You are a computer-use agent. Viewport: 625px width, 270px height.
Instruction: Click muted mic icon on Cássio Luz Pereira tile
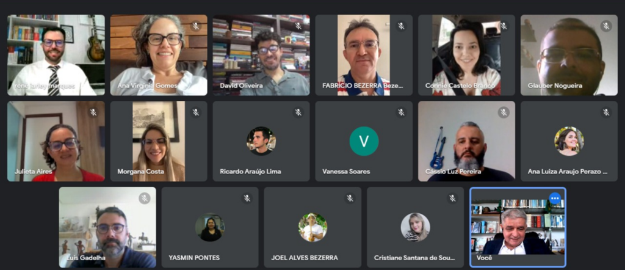(504, 112)
